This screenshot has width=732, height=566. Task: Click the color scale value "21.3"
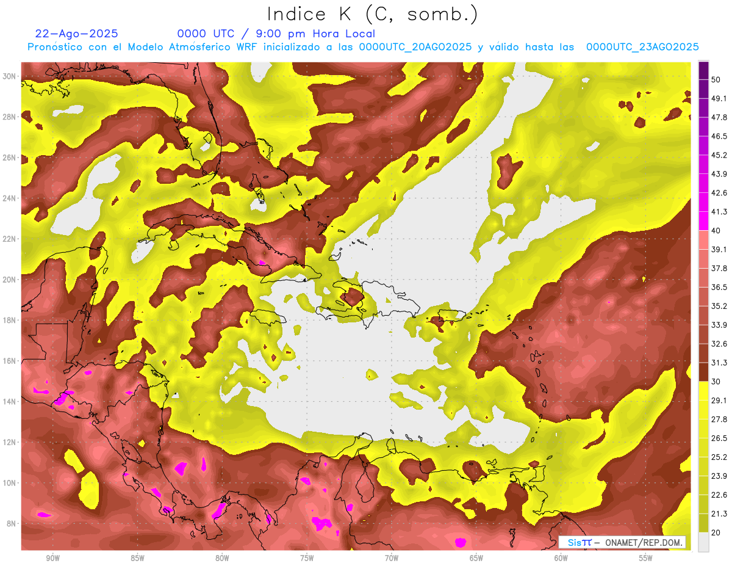point(720,513)
